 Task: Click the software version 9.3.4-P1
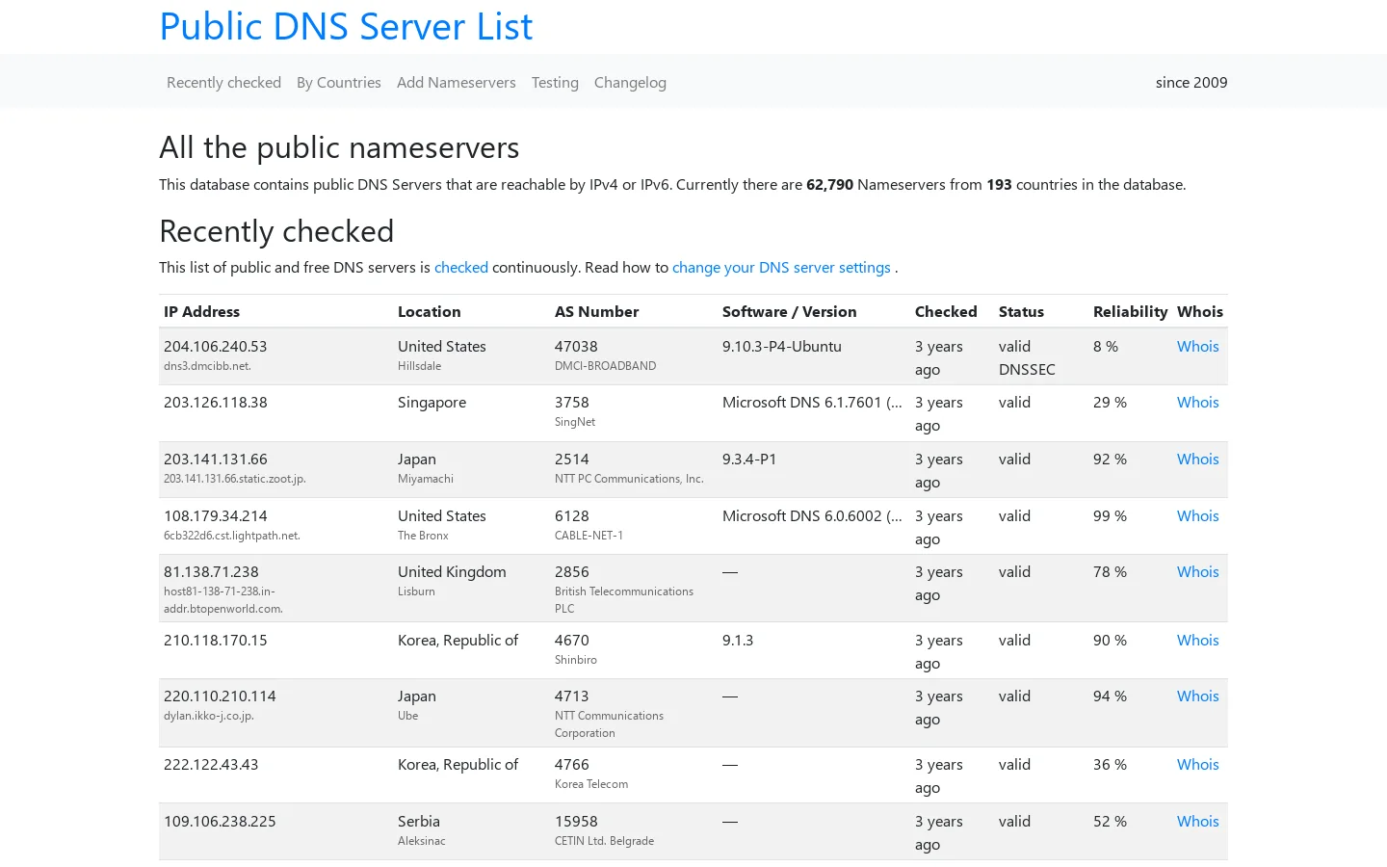tap(749, 459)
